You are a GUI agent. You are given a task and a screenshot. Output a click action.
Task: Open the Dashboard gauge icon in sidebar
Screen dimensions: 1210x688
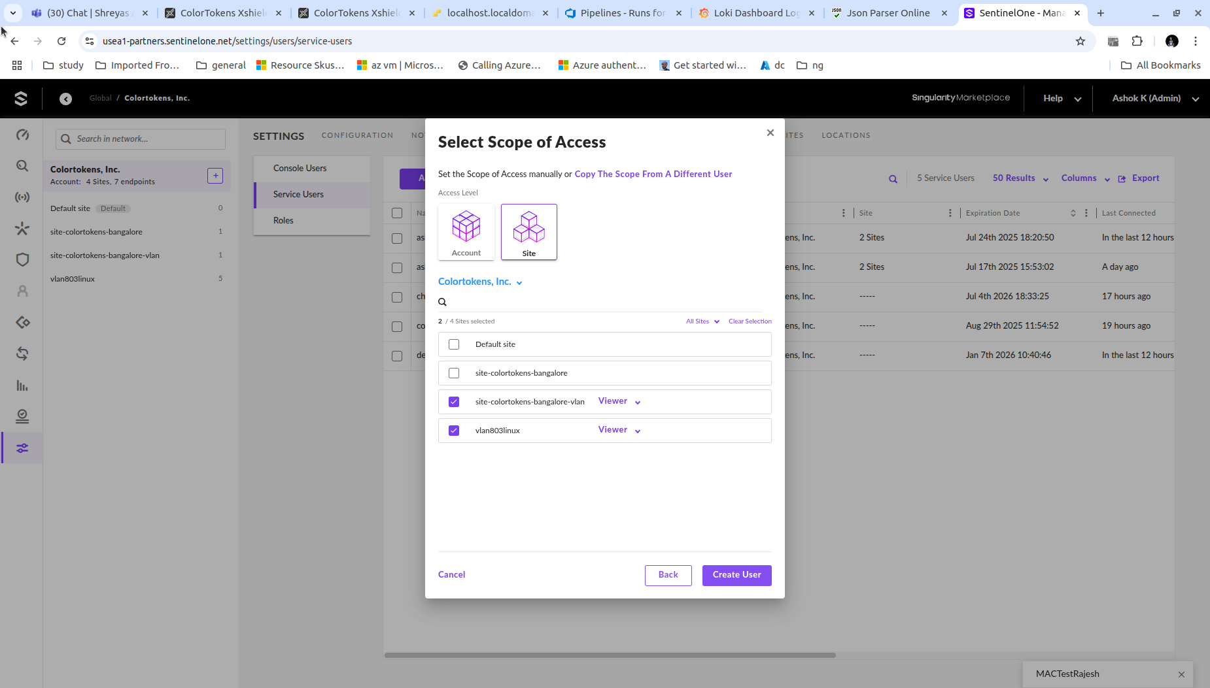[x=22, y=135]
